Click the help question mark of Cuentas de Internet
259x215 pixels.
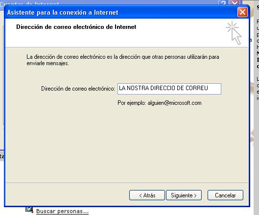point(223,2)
